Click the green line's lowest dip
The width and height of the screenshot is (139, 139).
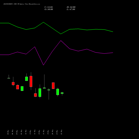pyautogui.click(x=61, y=34)
